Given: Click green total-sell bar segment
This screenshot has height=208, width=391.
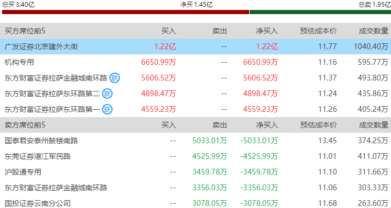Looking at the screenshot, I should (x=320, y=12).
